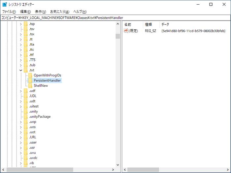This screenshot has height=173, width=231.
Task: Expand the .TTS key
Action: click(21, 60)
